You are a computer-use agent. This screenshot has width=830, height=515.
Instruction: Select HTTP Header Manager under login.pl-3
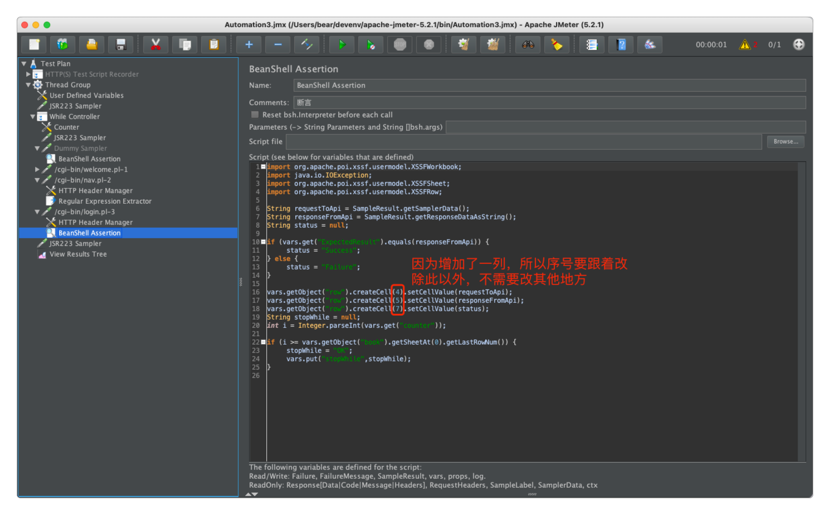(95, 222)
